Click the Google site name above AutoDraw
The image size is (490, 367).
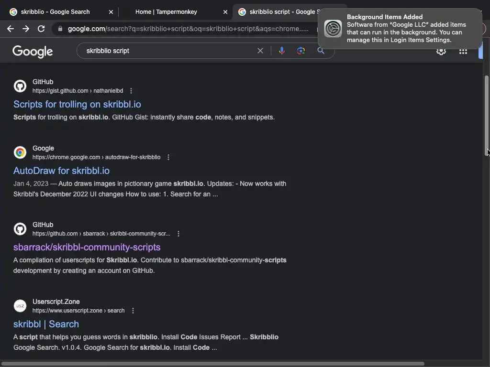(43, 148)
